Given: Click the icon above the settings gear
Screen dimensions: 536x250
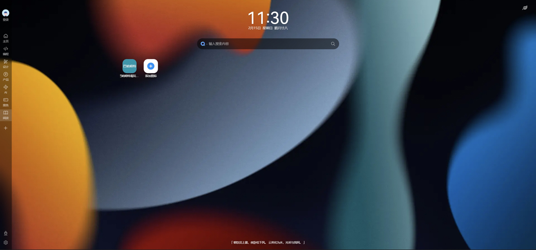Looking at the screenshot, I should [x=6, y=233].
